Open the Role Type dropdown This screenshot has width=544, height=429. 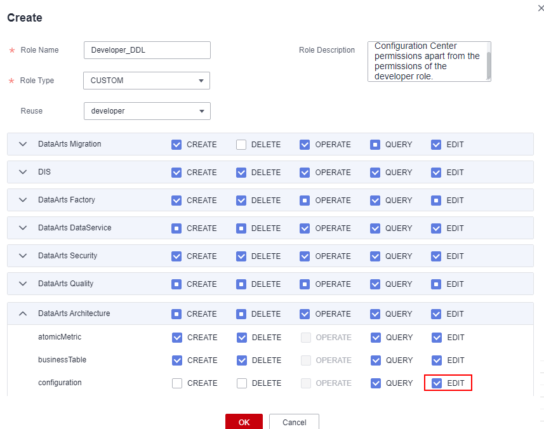[147, 81]
